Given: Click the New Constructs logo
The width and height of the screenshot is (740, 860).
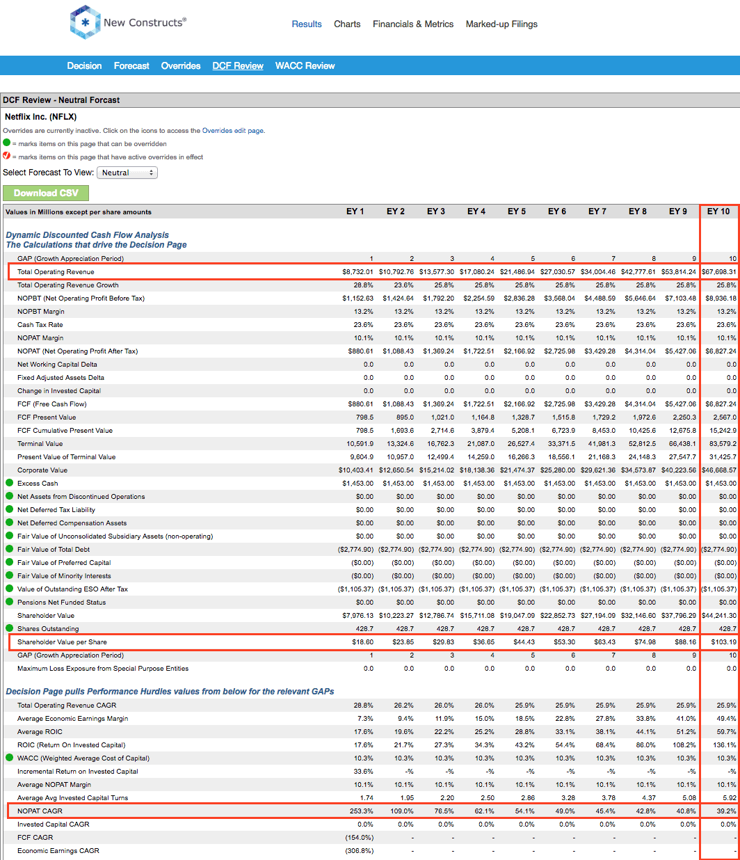Looking at the screenshot, I should pos(128,22).
